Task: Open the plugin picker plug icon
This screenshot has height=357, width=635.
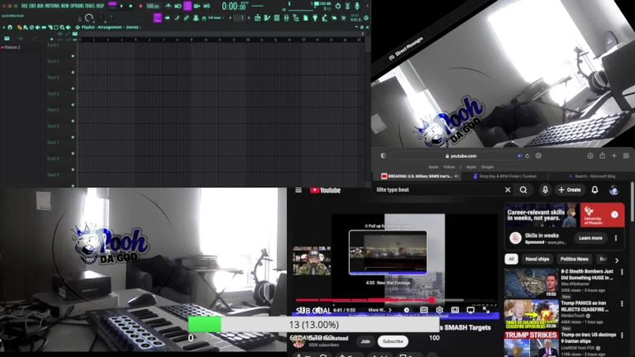Action: pos(315,18)
